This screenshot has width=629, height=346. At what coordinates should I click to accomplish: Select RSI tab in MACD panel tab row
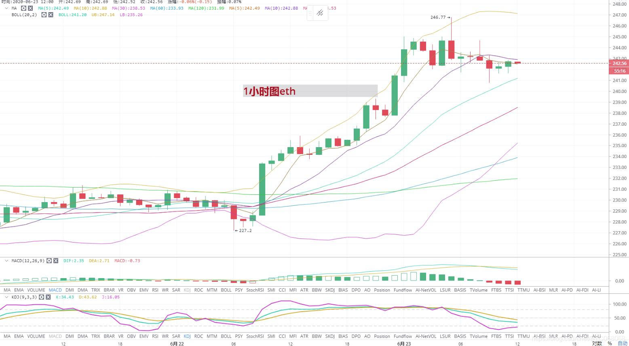click(x=155, y=290)
